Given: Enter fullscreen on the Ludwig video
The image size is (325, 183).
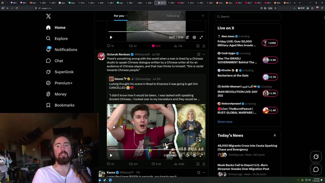Looking at the screenshot, I should (x=201, y=155).
